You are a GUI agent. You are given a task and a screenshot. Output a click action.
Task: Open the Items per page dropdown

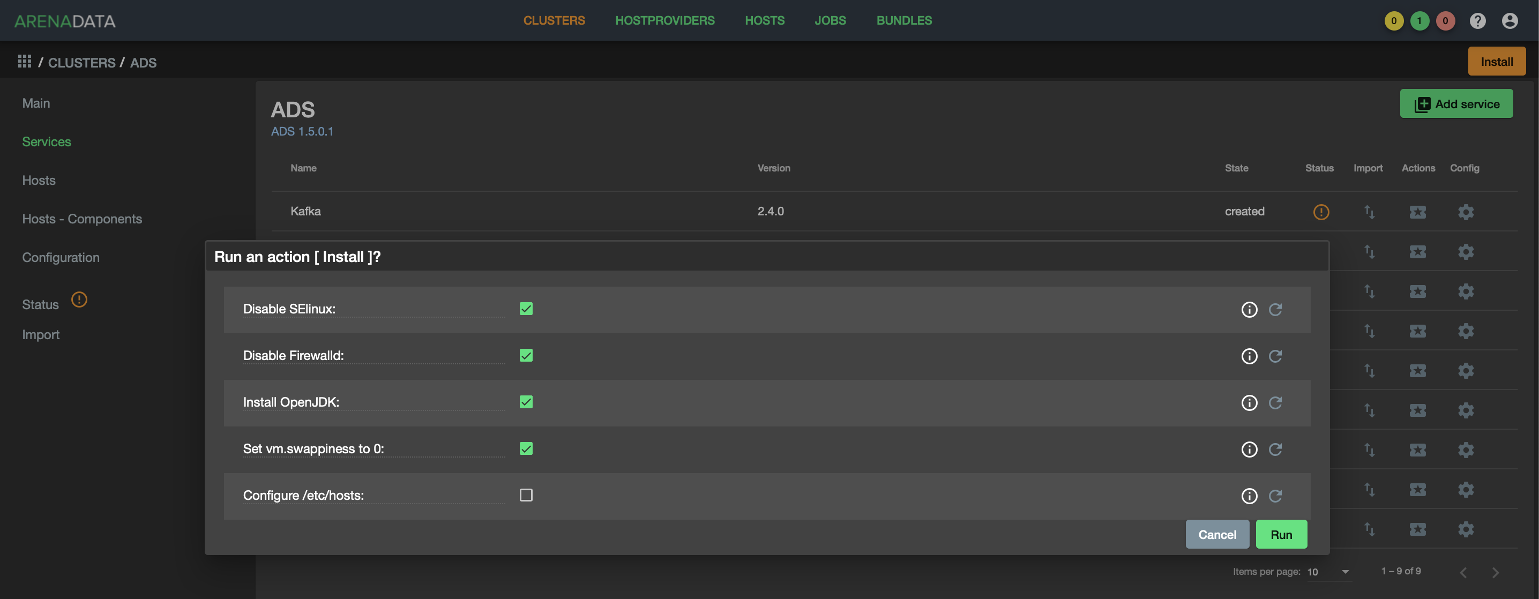(x=1329, y=572)
